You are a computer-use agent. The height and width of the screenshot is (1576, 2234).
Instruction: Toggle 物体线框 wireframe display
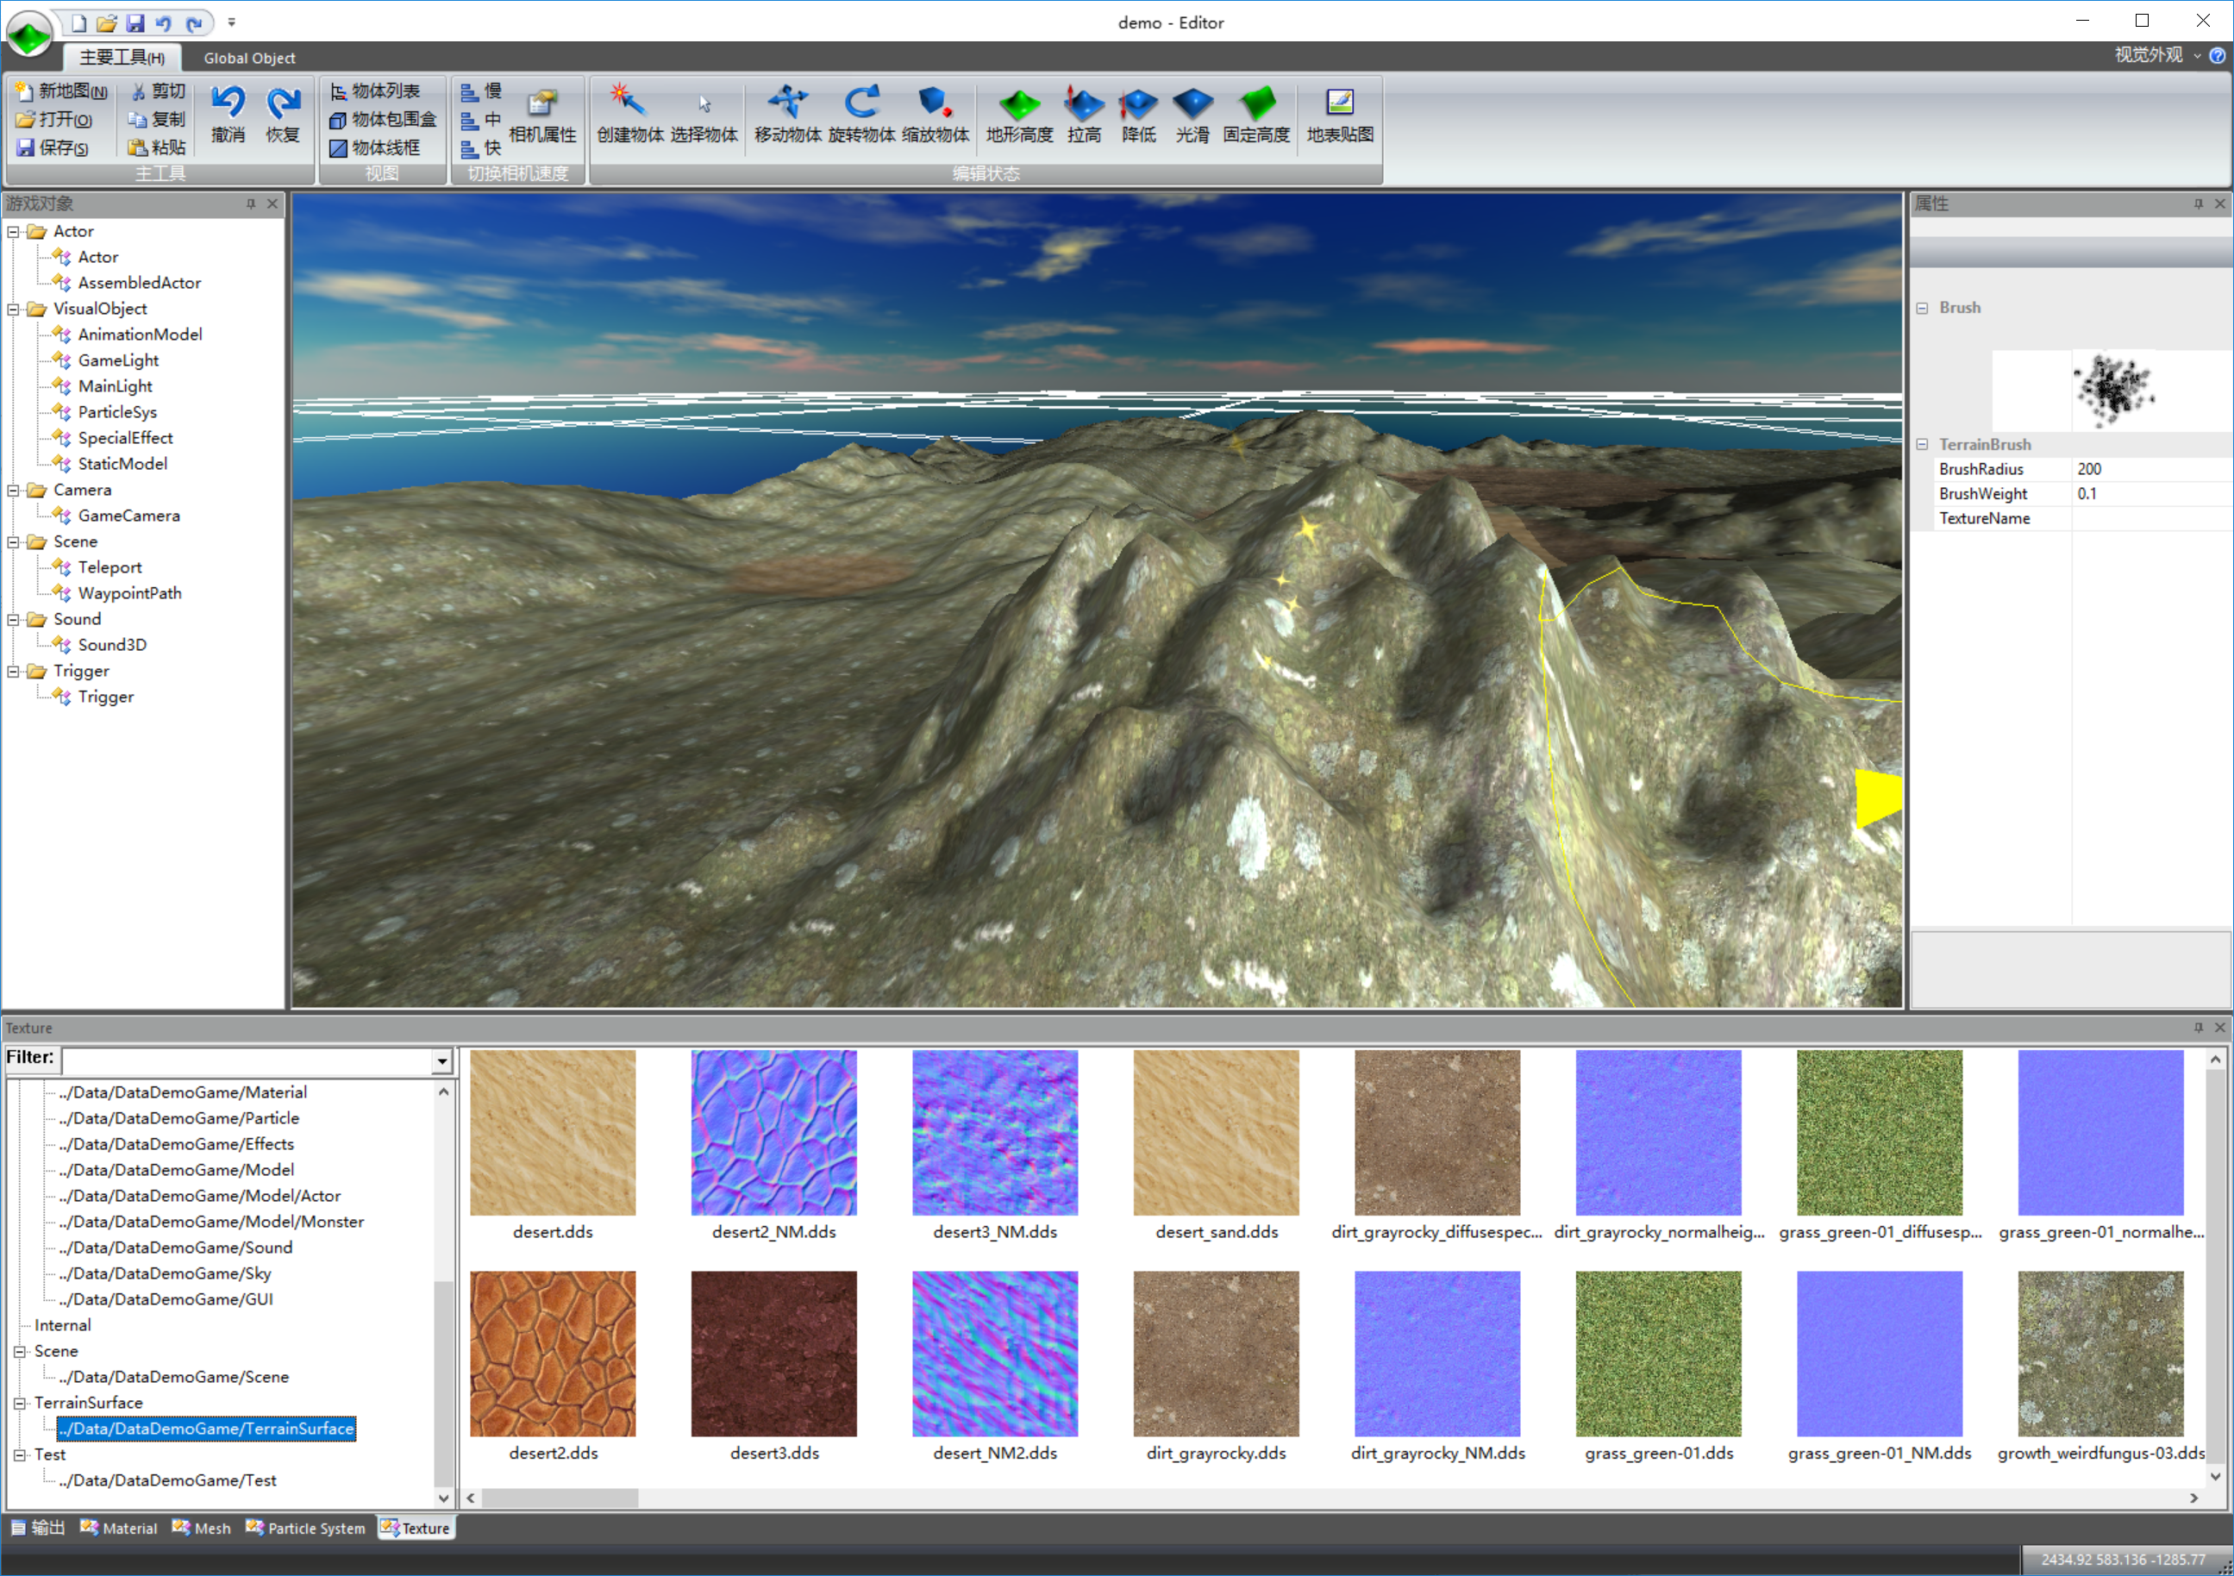click(376, 147)
